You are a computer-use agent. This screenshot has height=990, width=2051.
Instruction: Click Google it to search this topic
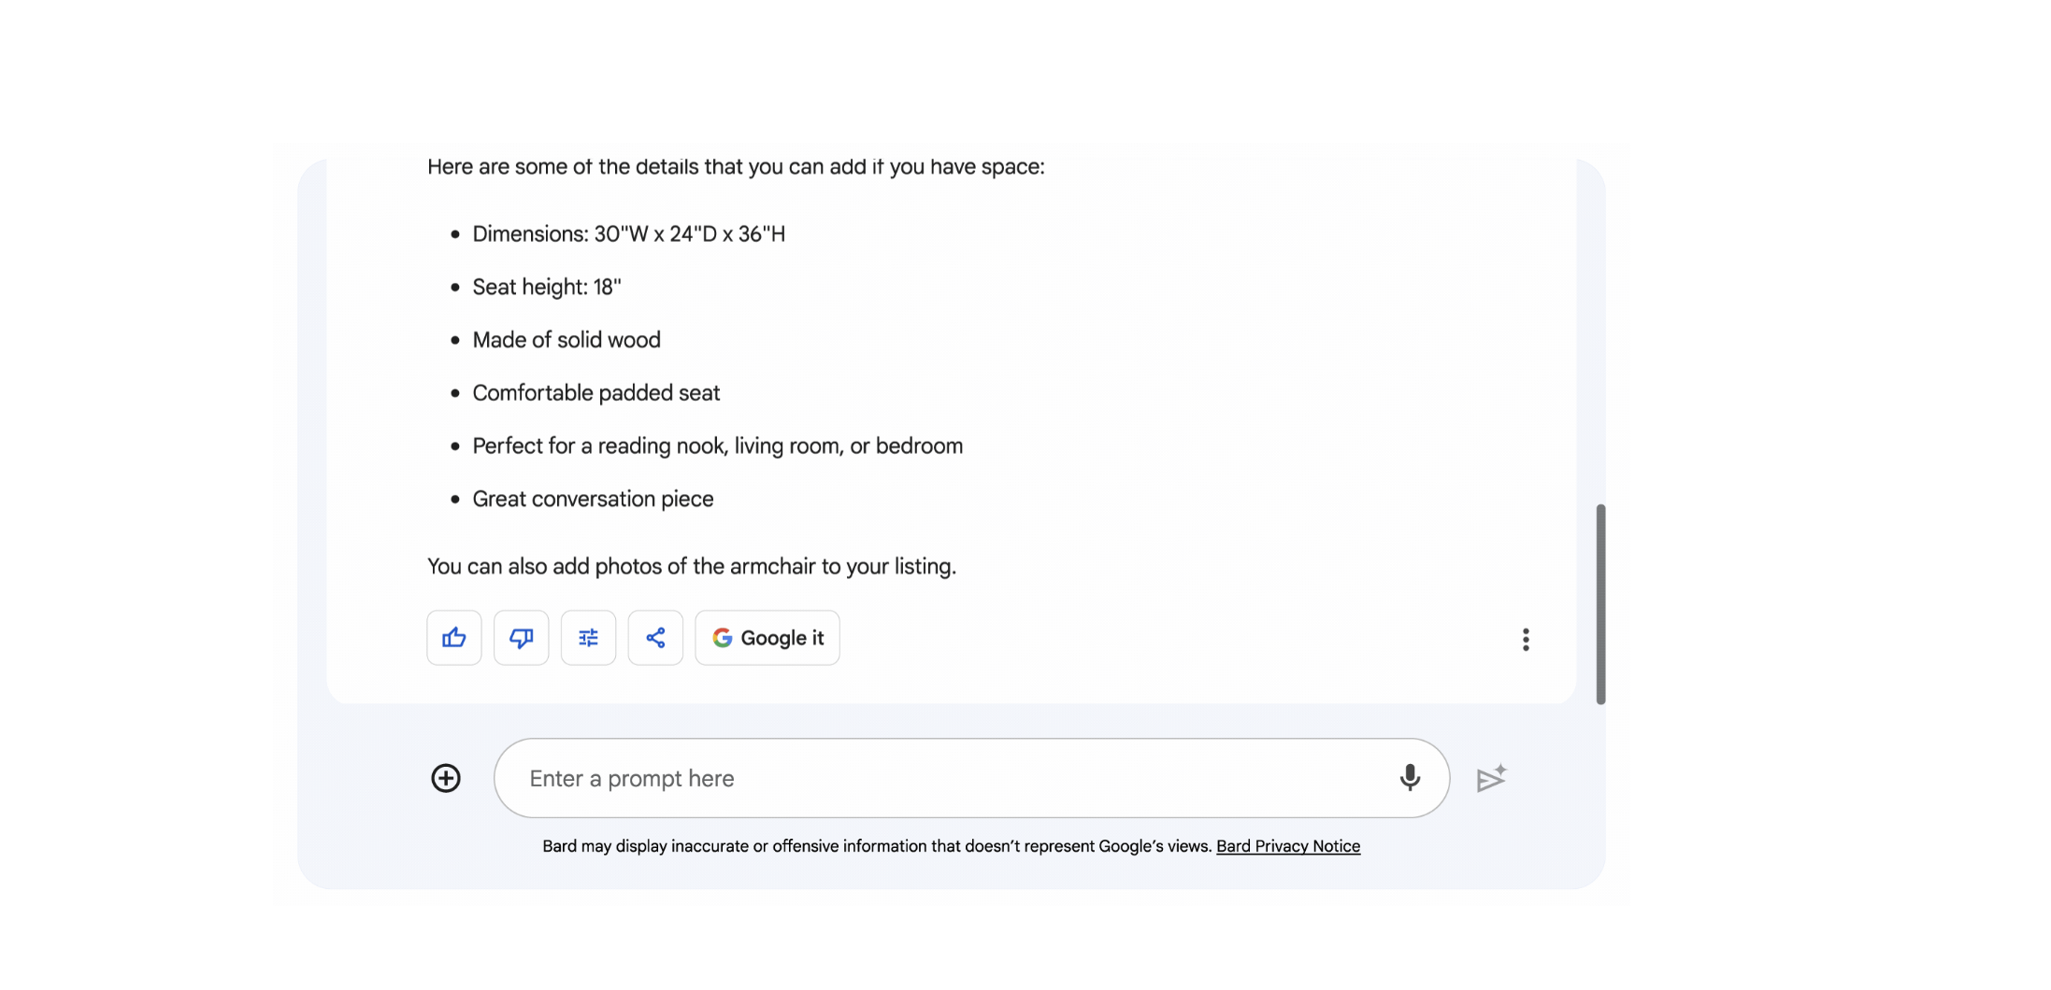click(x=767, y=638)
